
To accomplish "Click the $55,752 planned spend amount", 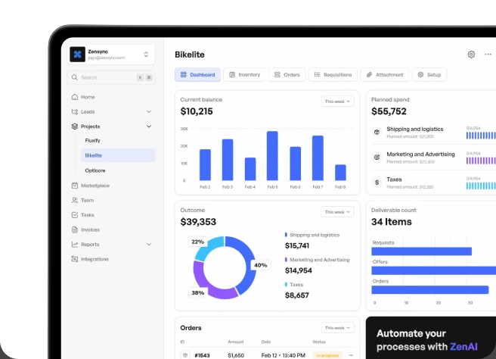I will coord(389,111).
